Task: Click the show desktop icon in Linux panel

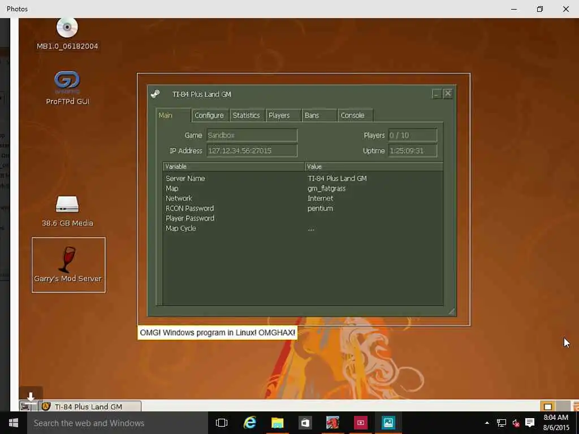Action: click(25, 406)
